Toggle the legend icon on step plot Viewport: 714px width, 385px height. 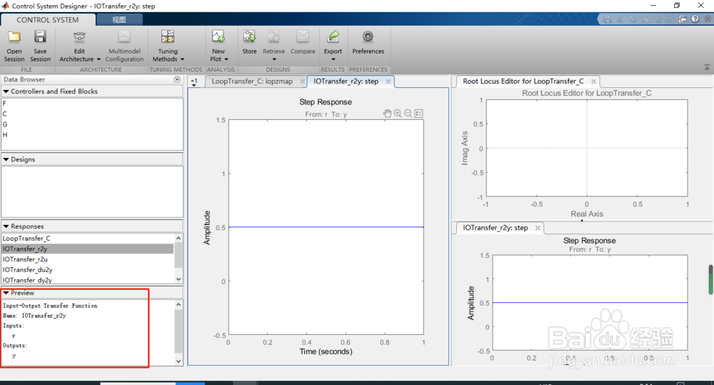(x=419, y=114)
